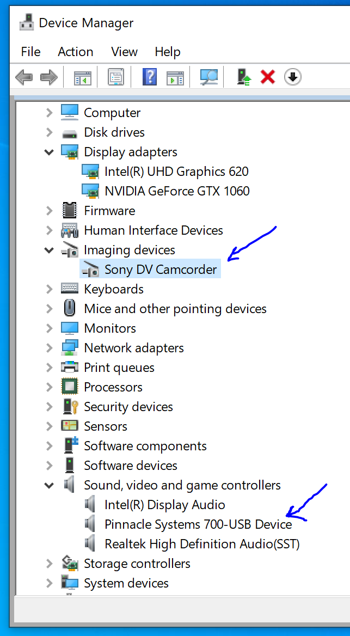
Task: Open the Properties toolbar icon
Action: (x=115, y=77)
